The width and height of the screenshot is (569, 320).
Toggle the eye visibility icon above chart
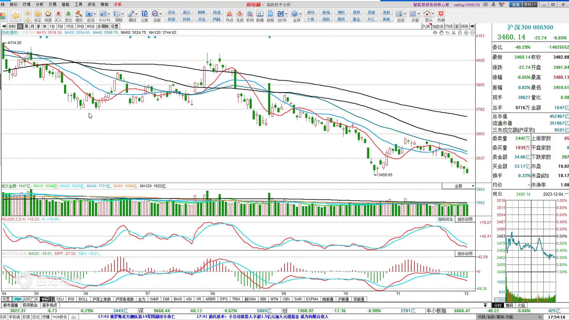click(435, 33)
